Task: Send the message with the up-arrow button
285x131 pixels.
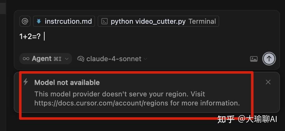Action: tap(269, 58)
